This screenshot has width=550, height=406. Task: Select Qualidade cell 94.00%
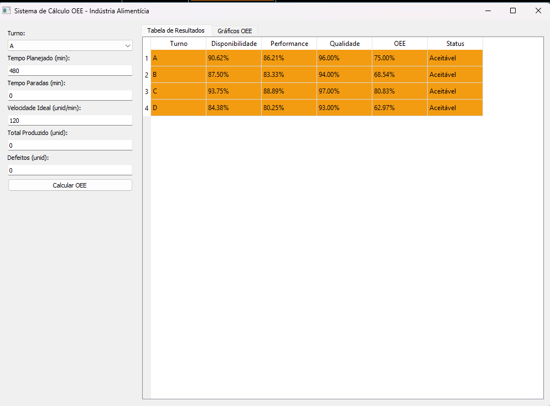click(345, 75)
